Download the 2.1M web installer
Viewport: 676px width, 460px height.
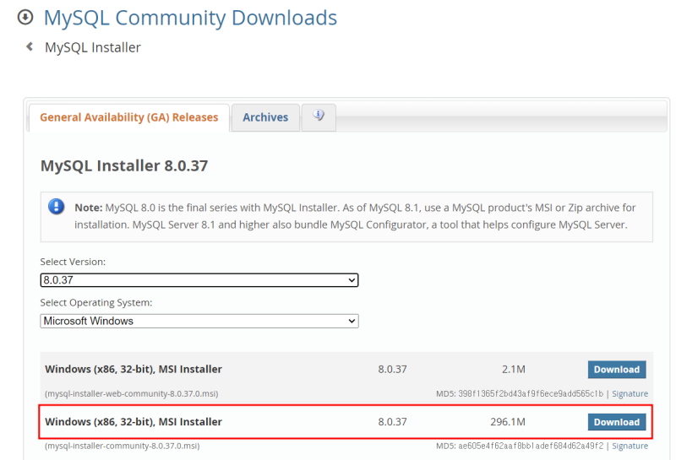tap(617, 370)
